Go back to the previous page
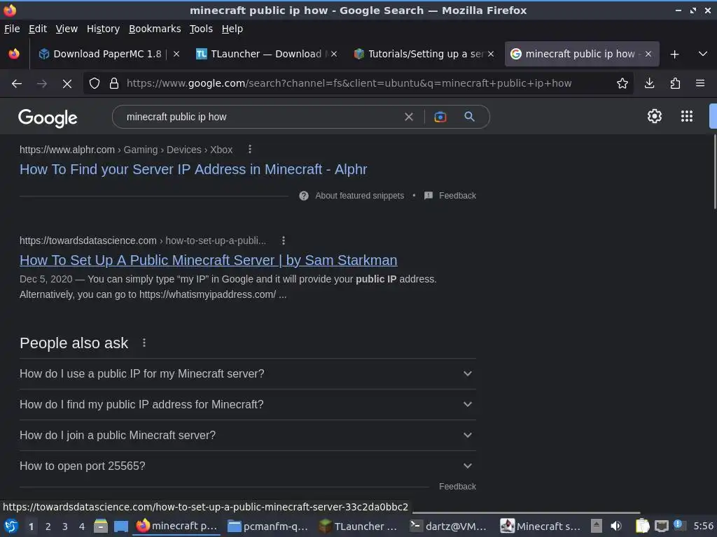 (17, 84)
